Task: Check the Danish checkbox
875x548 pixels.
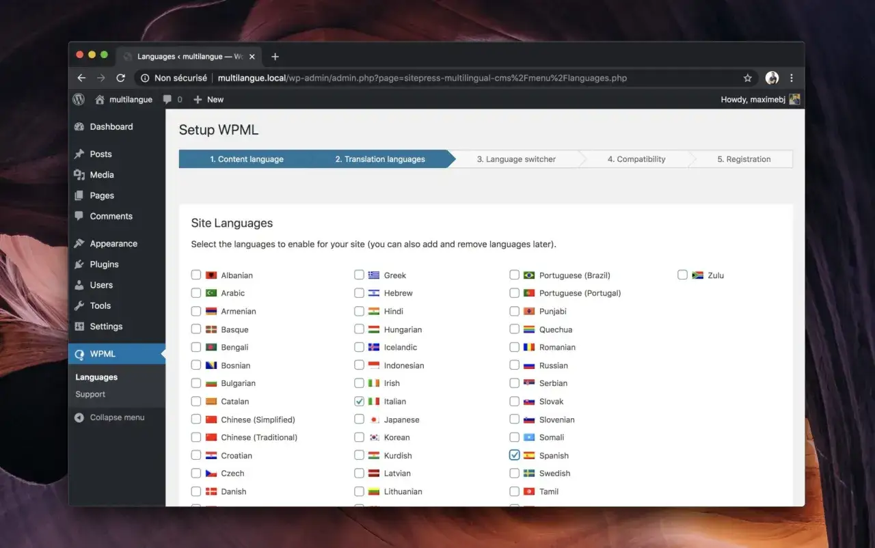Action: tap(196, 491)
